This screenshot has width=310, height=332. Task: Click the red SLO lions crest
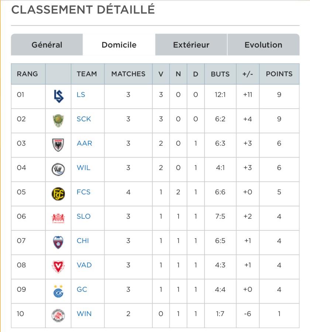point(58,218)
